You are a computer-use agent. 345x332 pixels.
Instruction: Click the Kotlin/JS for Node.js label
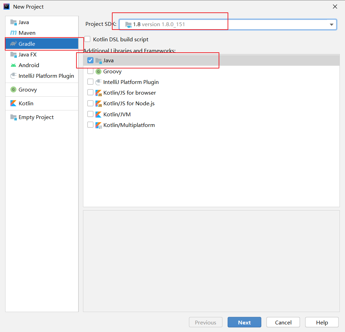[x=129, y=104]
